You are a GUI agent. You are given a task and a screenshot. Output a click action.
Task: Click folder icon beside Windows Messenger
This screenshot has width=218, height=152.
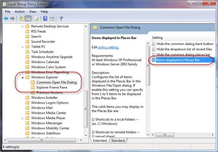click(27, 123)
